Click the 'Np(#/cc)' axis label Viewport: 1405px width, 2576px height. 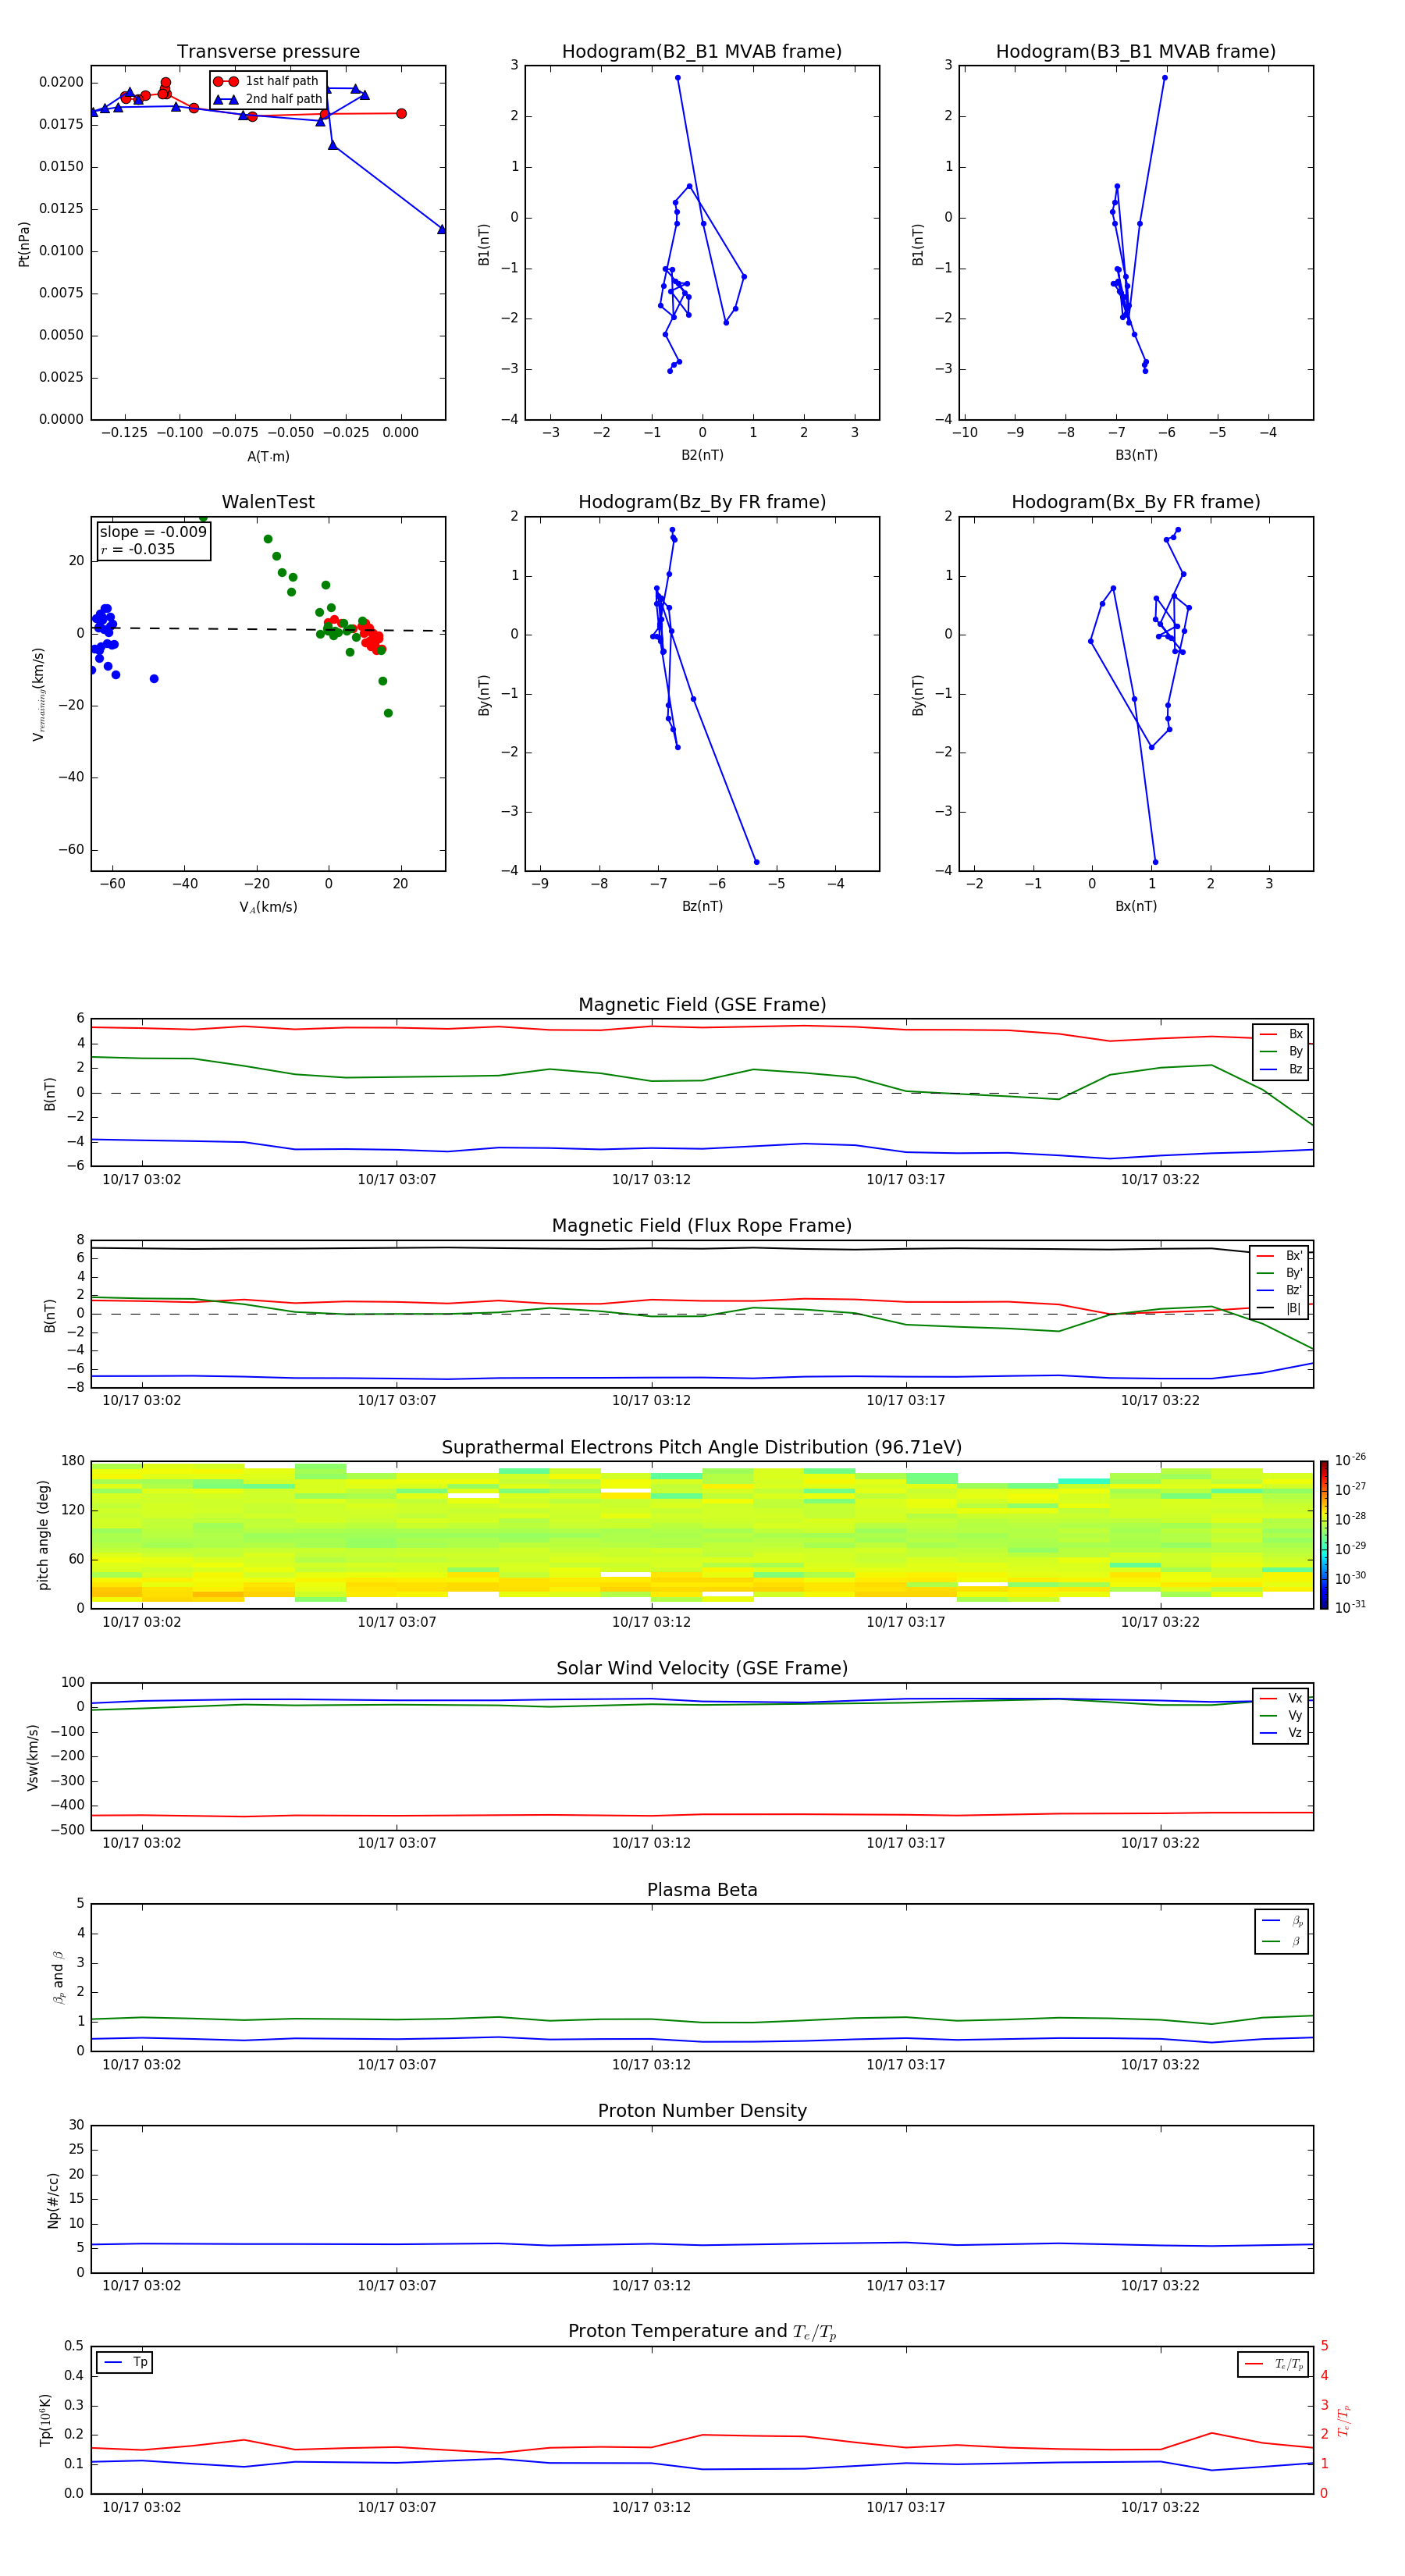point(53,2200)
